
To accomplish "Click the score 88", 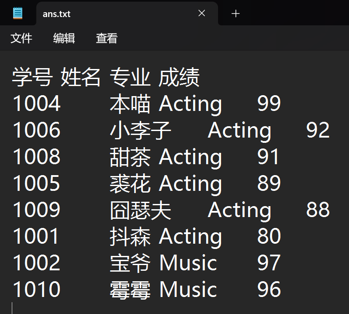I will (x=318, y=210).
